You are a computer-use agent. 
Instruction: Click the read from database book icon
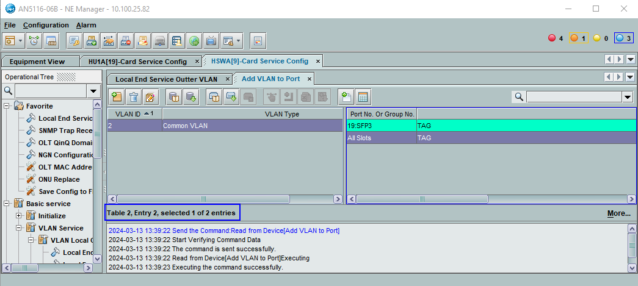point(174,97)
